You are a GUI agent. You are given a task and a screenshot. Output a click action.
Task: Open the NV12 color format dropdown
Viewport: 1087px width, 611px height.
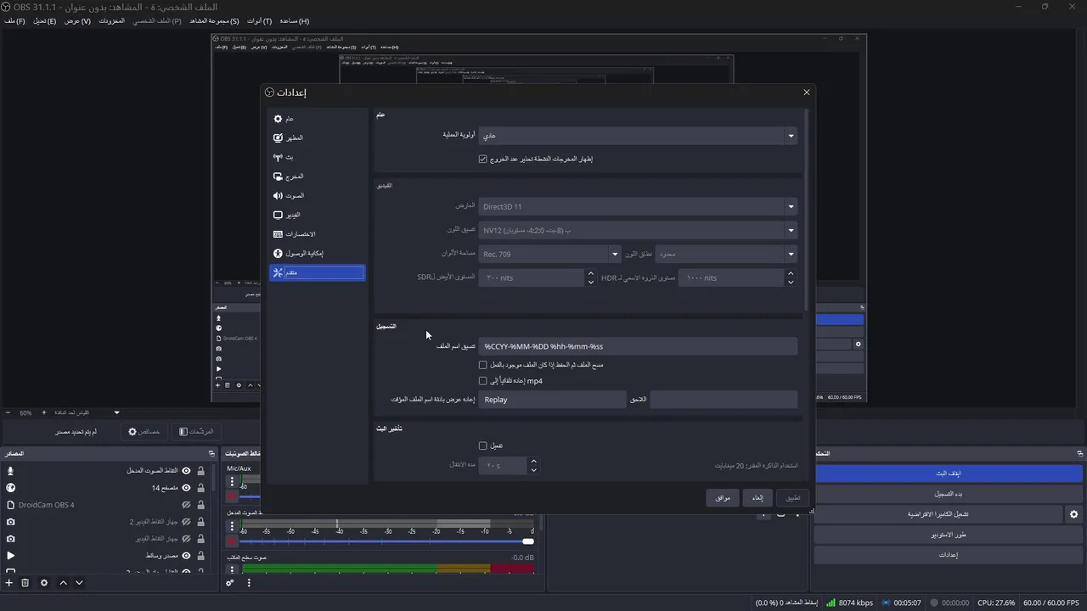tap(638, 231)
